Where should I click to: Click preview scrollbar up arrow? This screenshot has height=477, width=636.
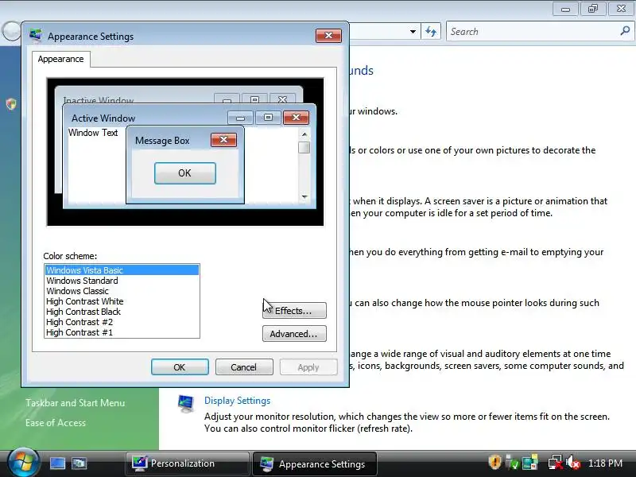pos(304,134)
